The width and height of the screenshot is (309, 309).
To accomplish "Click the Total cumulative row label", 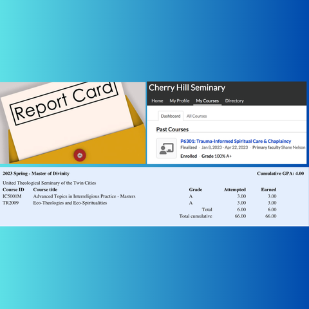I will [196, 216].
